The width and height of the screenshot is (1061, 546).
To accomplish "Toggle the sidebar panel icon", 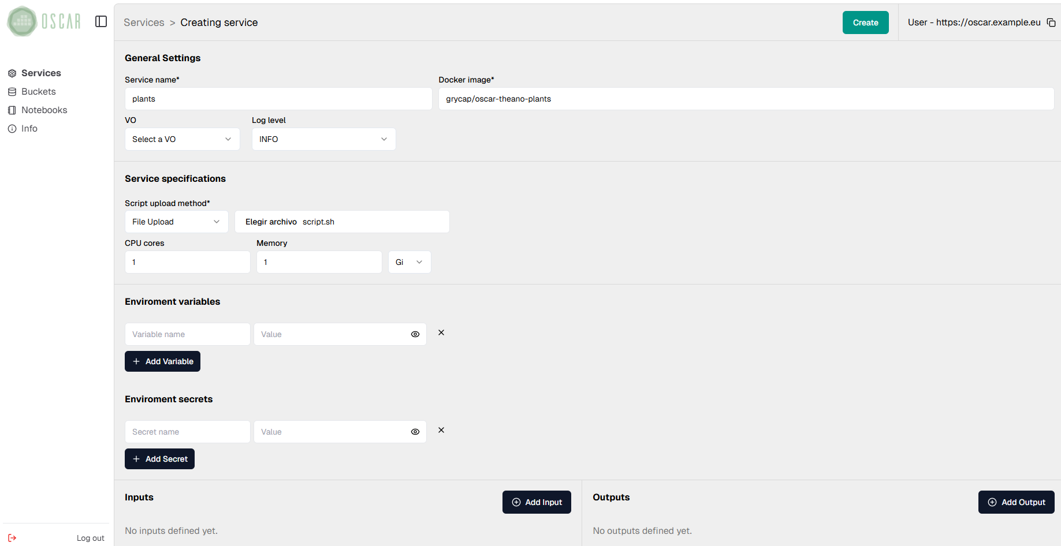I will pos(101,21).
